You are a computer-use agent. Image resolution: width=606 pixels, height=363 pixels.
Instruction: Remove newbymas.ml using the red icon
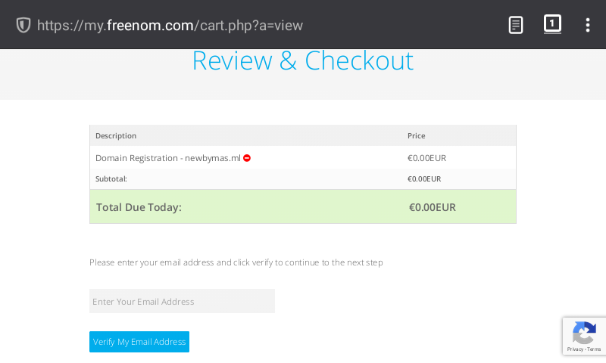click(x=247, y=158)
